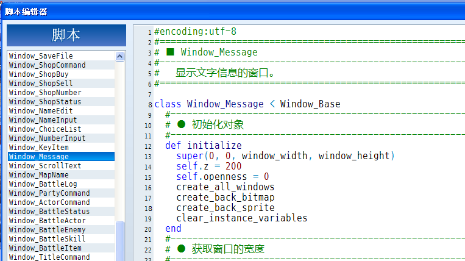Screen dimensions: 465x261
Task: Select Window_ChoiceList script entry
Action: pos(62,129)
